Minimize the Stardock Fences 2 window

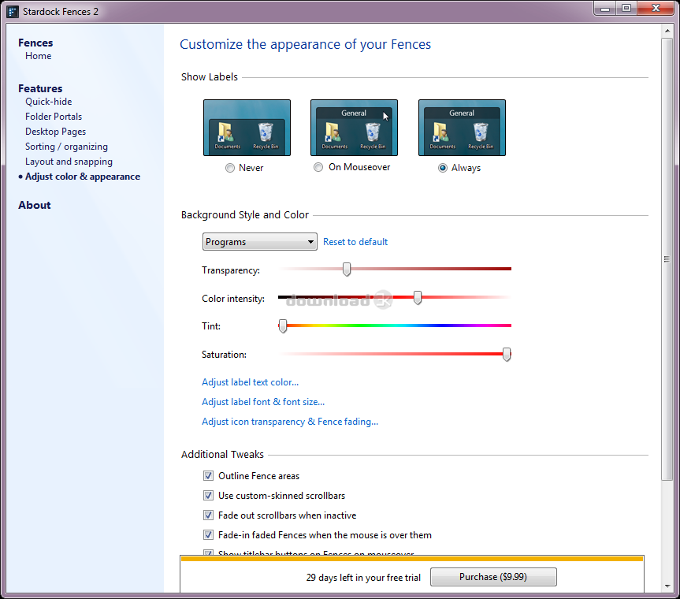[605, 9]
